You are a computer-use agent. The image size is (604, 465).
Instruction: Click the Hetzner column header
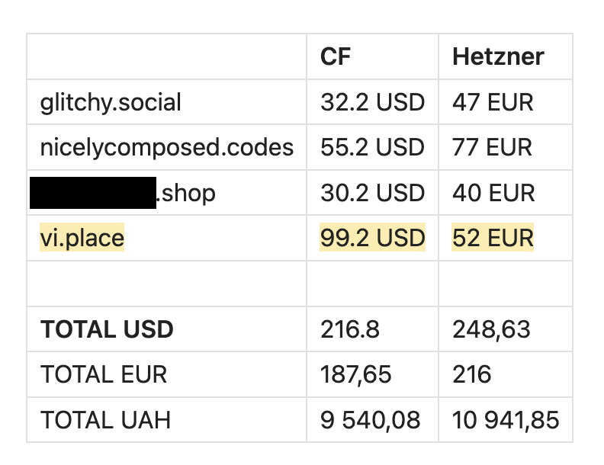pyautogui.click(x=498, y=56)
